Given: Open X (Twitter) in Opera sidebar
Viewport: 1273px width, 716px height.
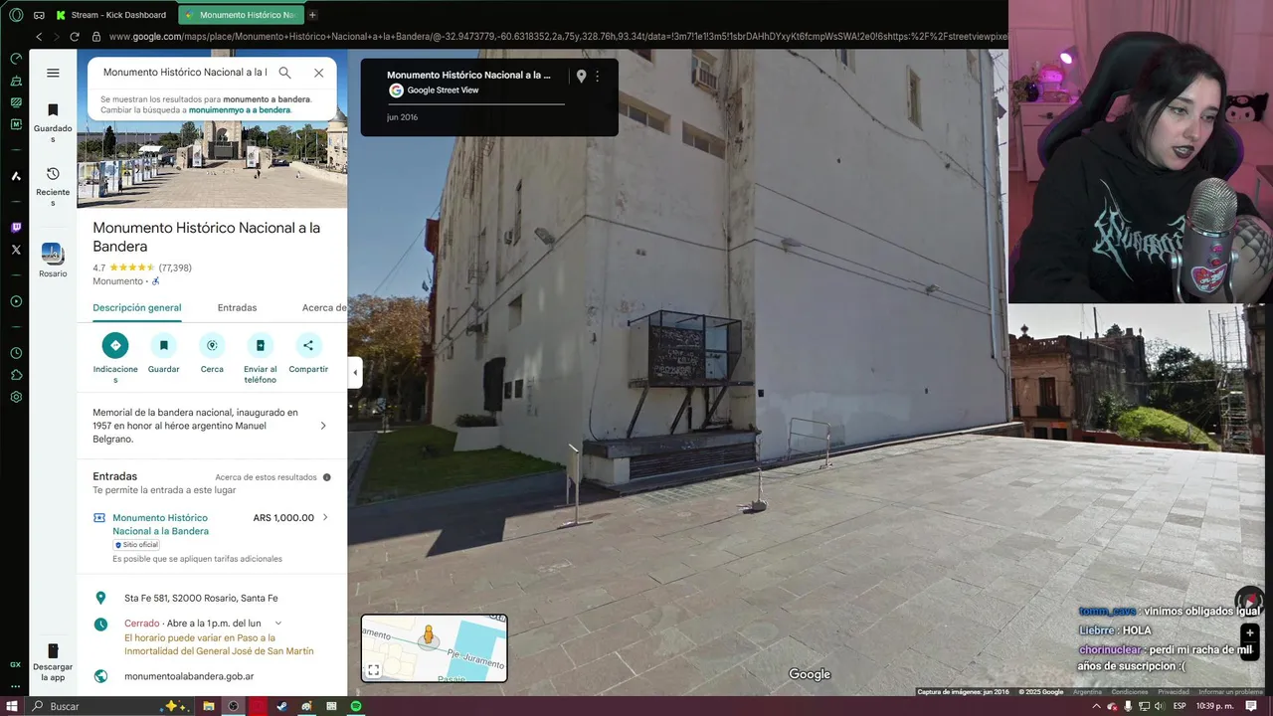Looking at the screenshot, I should pyautogui.click(x=16, y=250).
